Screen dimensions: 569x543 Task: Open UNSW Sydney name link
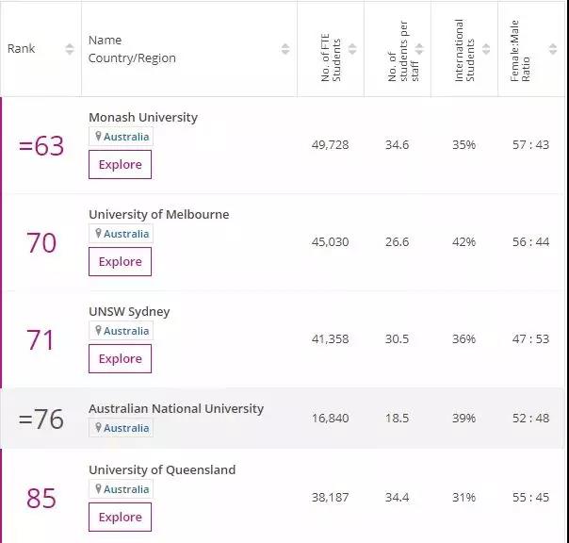pyautogui.click(x=129, y=311)
